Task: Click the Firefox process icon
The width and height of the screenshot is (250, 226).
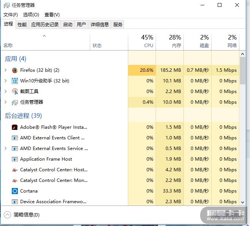Action: click(x=15, y=70)
